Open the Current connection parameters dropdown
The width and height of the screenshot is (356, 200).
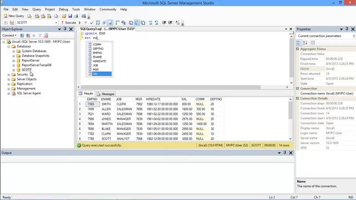point(354,36)
